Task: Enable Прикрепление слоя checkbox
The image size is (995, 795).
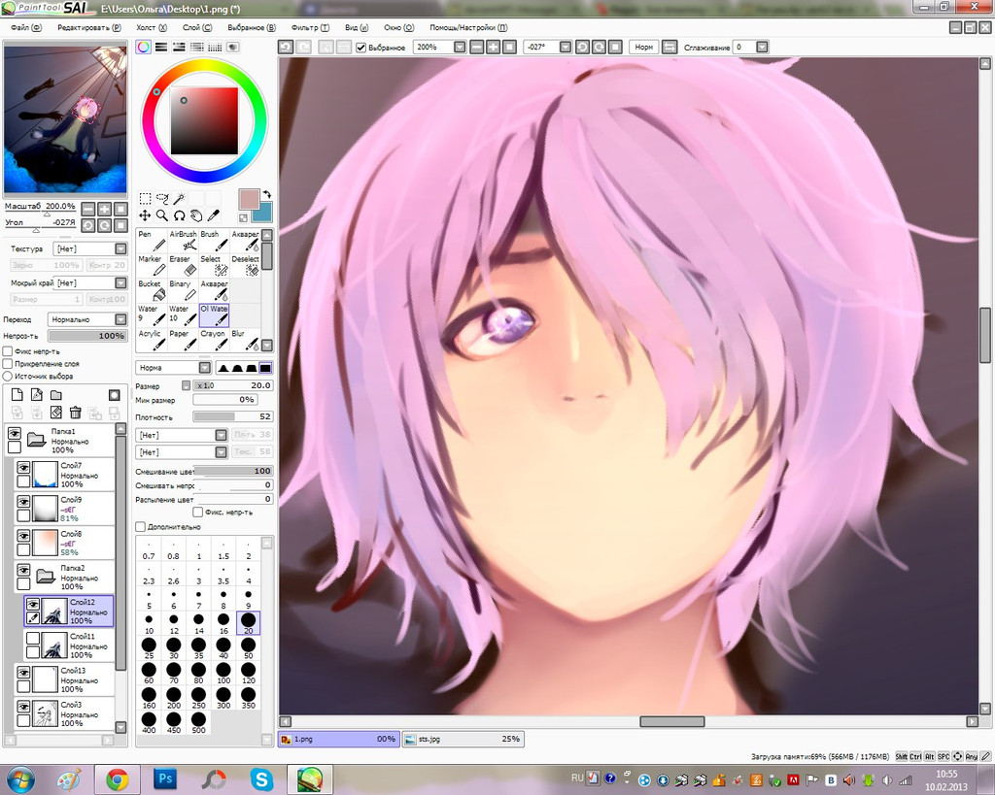Action: tap(8, 364)
